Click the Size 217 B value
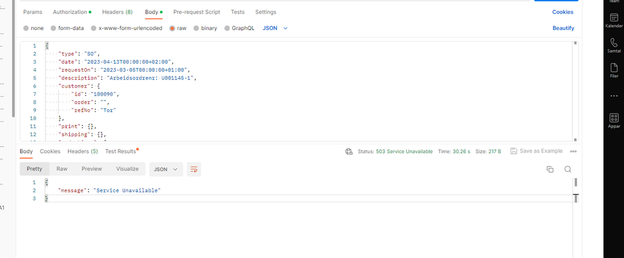Image resolution: width=624 pixels, height=258 pixels. 494,152
